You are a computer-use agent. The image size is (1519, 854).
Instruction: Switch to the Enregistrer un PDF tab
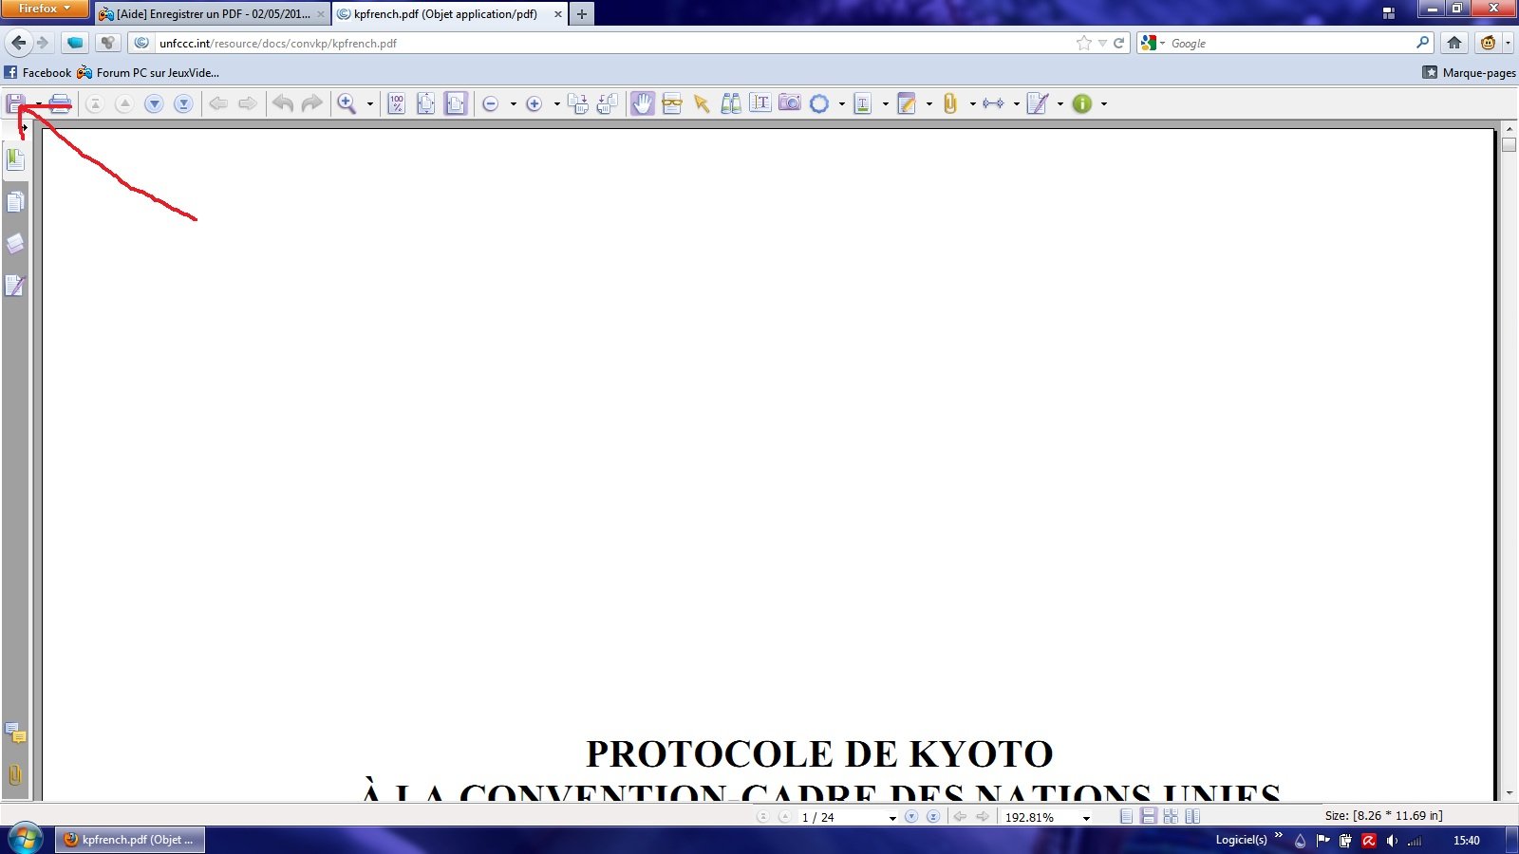tap(213, 14)
